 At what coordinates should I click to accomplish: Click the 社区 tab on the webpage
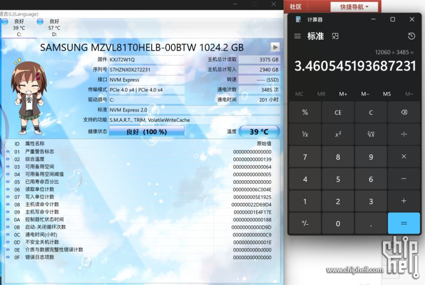295,7
